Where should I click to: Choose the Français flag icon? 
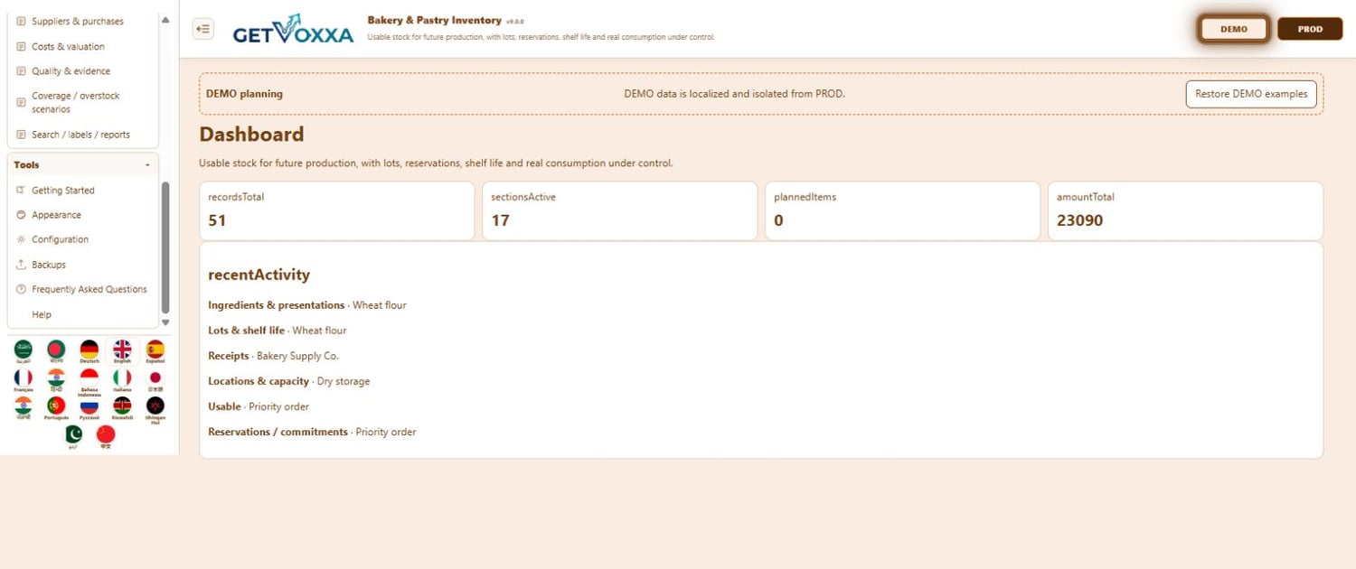(24, 378)
